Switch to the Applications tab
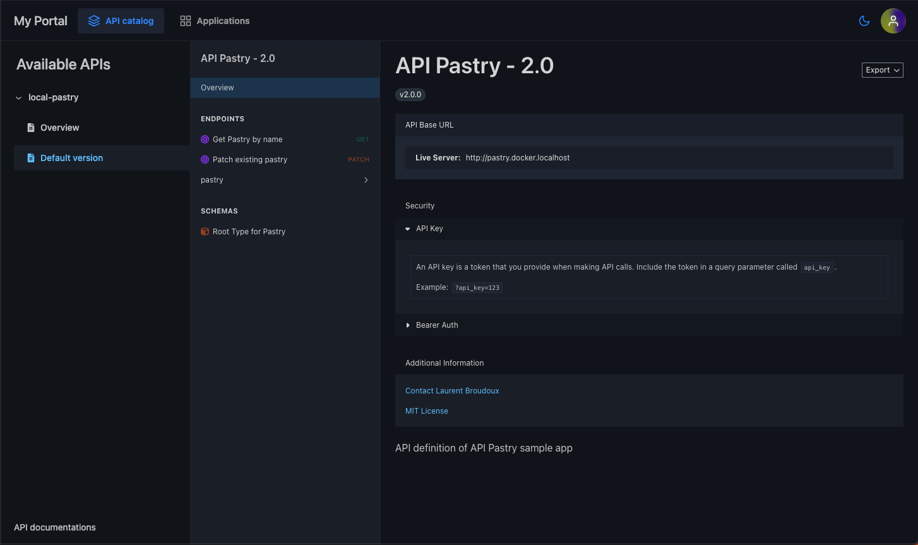The width and height of the screenshot is (918, 545). point(222,20)
